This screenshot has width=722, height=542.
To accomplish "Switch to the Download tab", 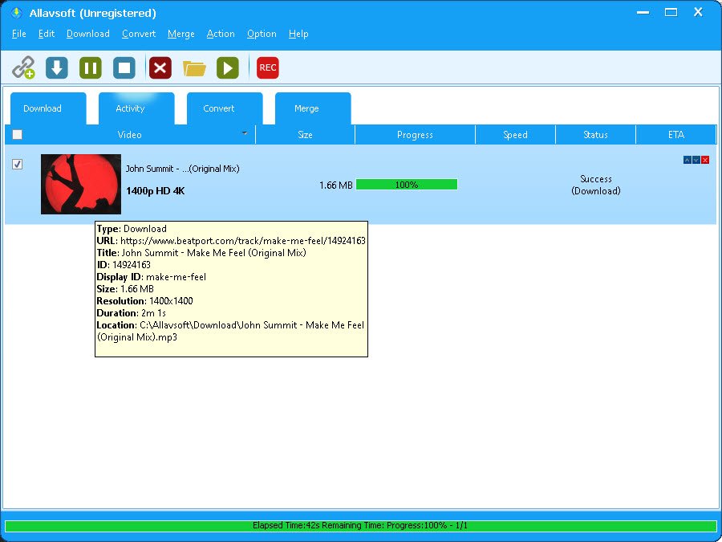I will (48, 108).
